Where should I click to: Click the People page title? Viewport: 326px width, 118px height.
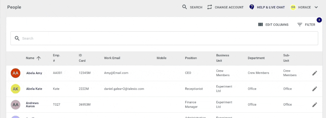pos(14,7)
